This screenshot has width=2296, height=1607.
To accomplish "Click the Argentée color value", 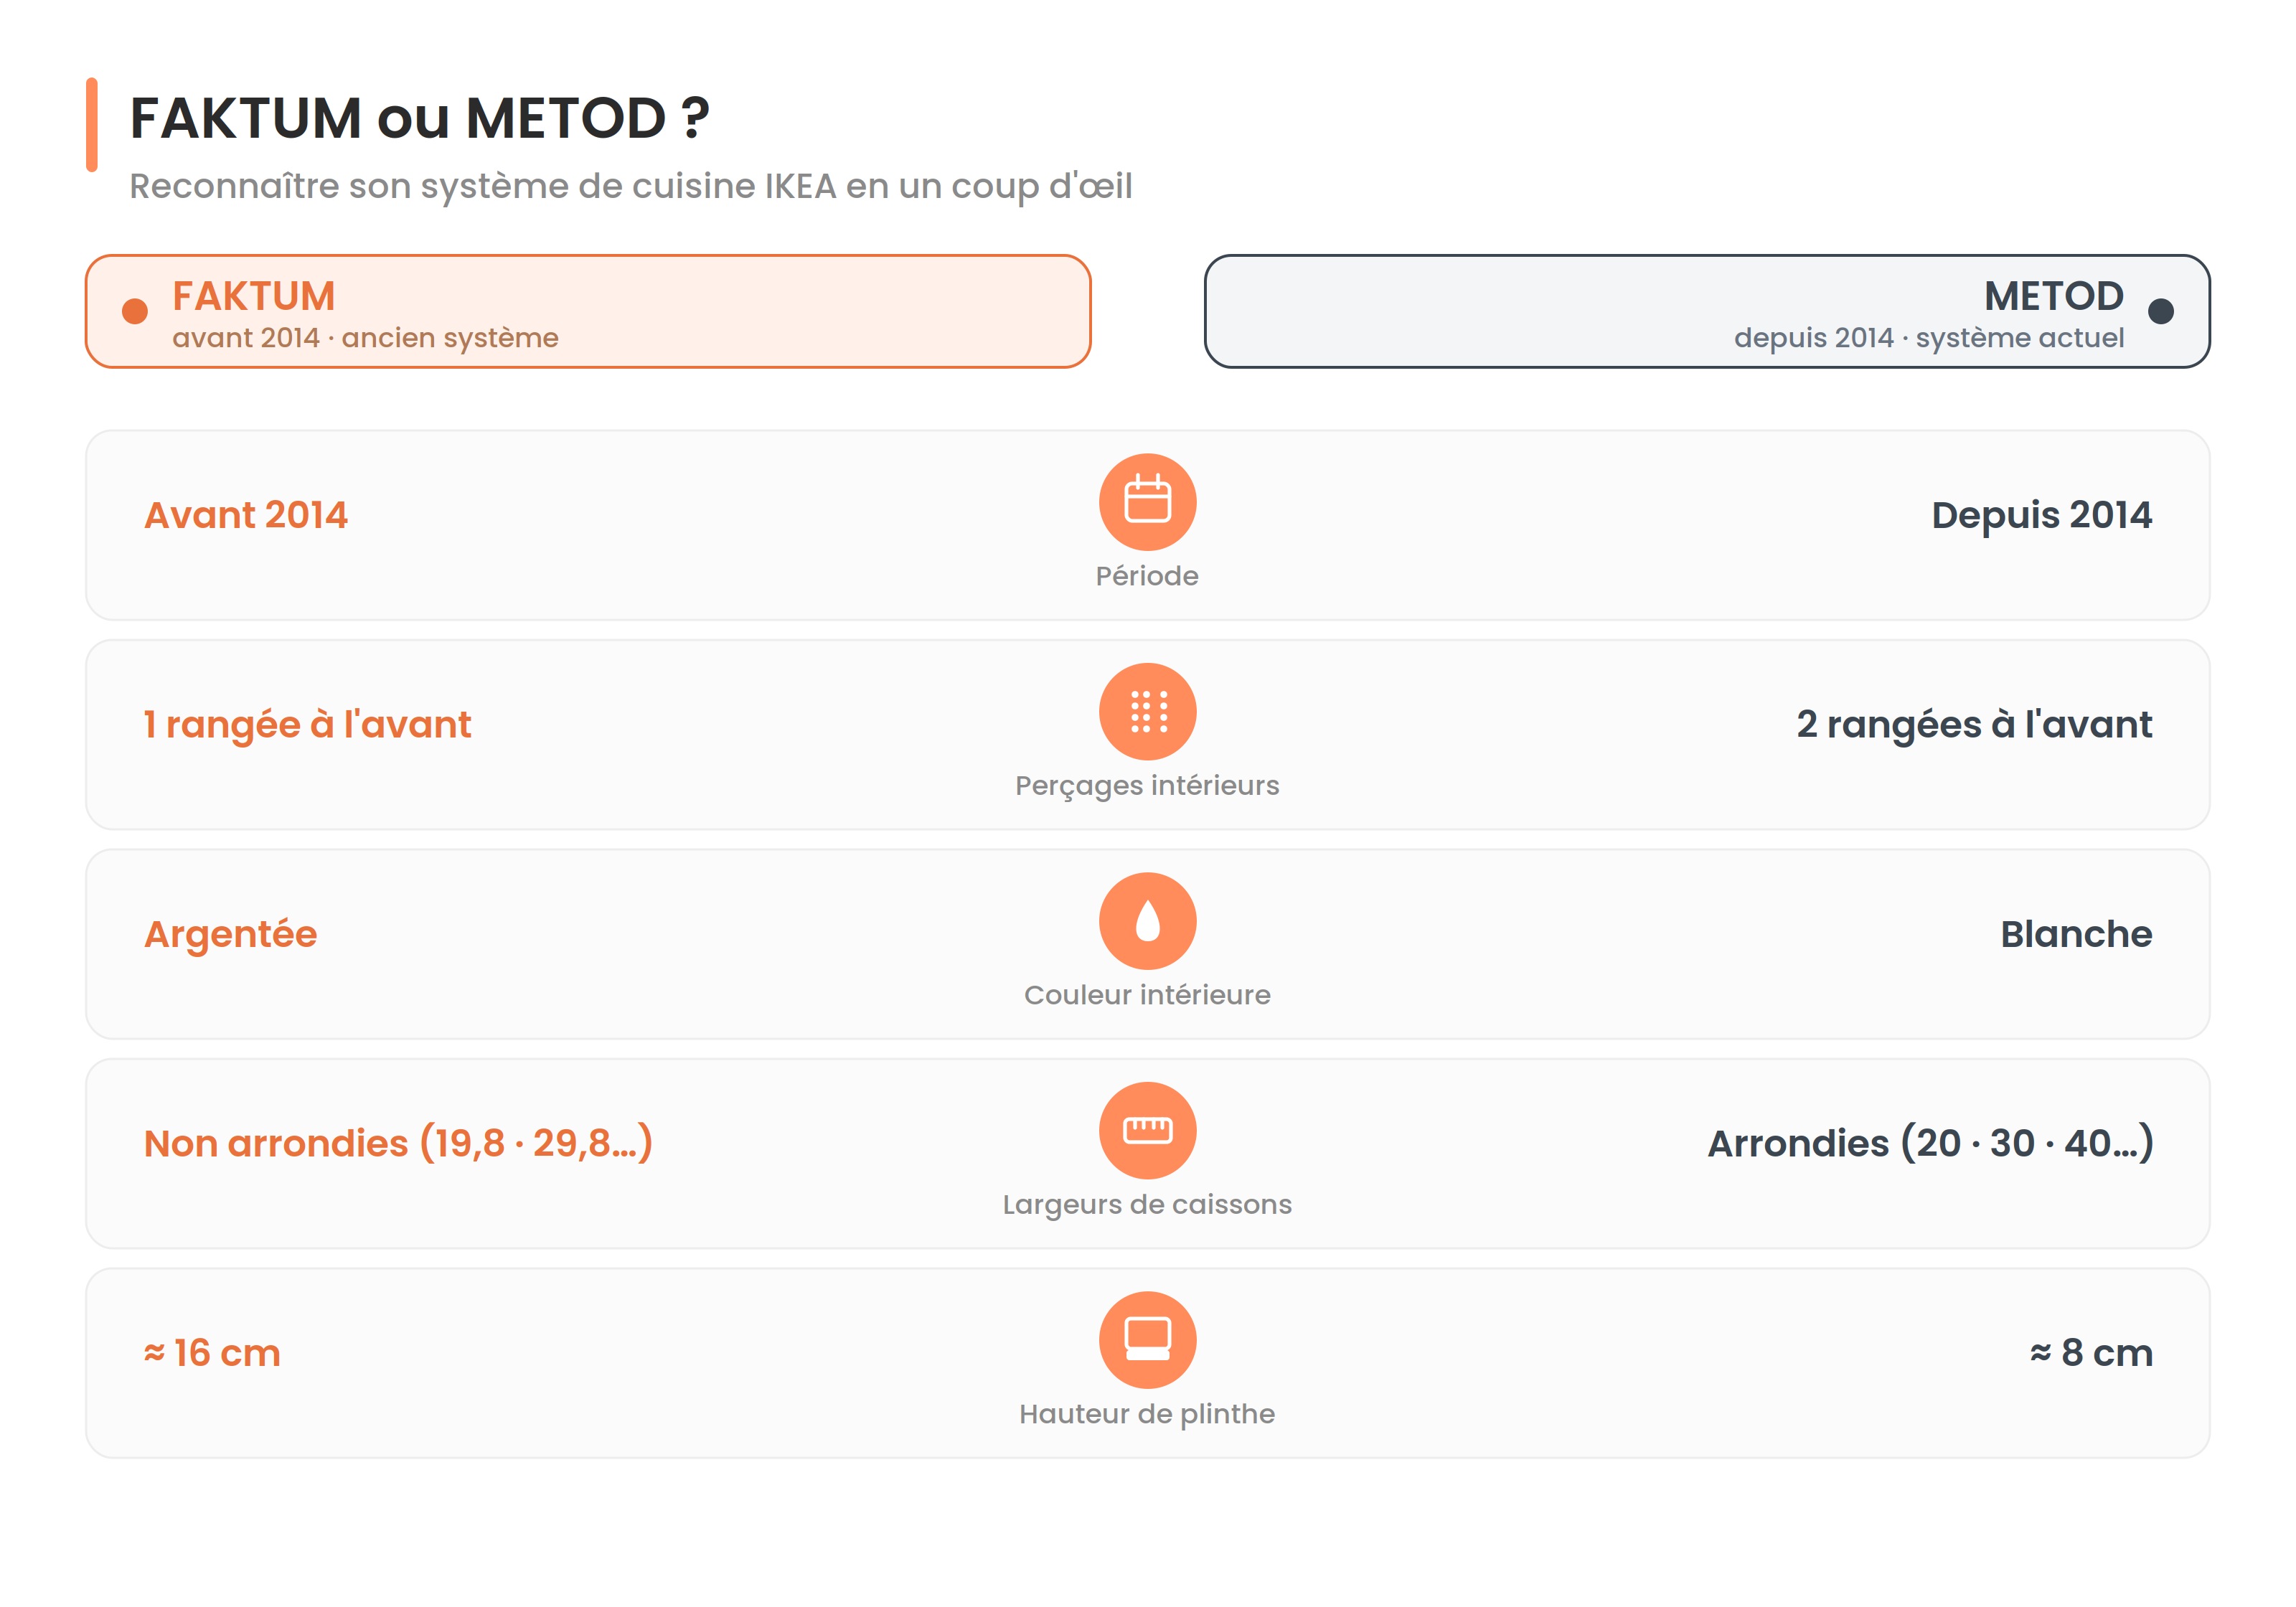I will pyautogui.click(x=230, y=934).
